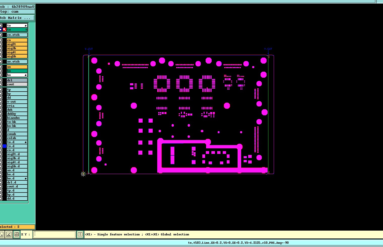This screenshot has width=383, height=247.
Task: Select the dwkby layer row
Action: point(17,114)
